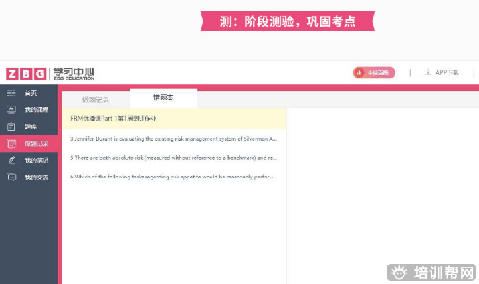The height and width of the screenshot is (284, 479).
Task: Open question 6 about risk appetite
Action: coord(173,177)
